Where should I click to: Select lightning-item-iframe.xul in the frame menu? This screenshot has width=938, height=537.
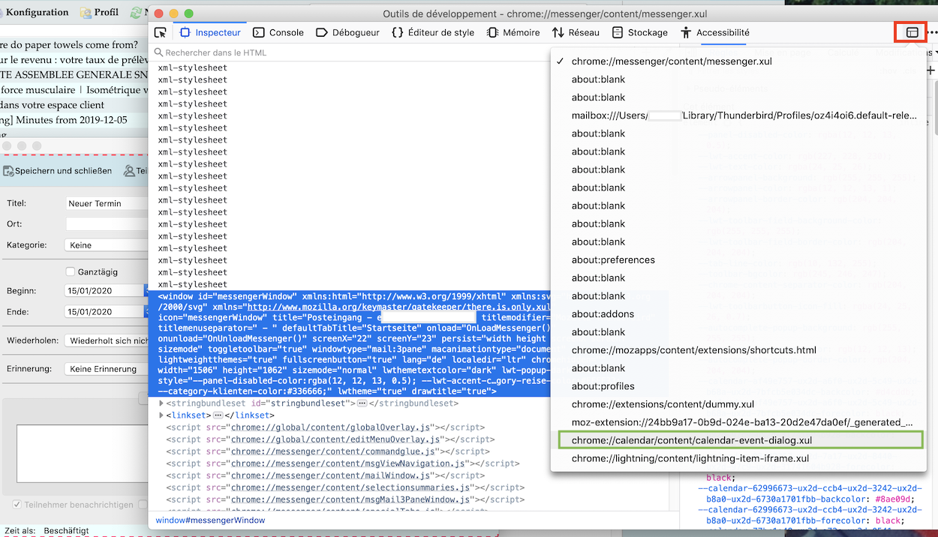690,458
